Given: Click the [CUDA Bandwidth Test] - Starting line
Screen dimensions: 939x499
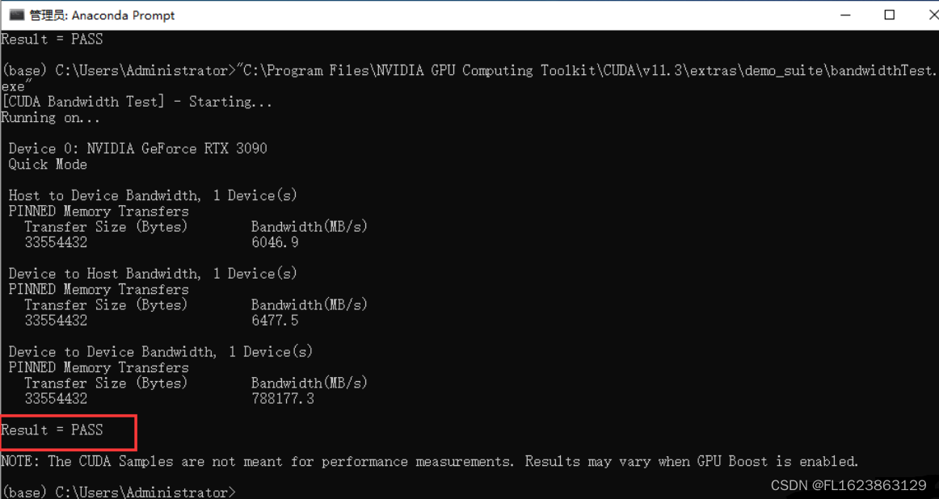Looking at the screenshot, I should click(x=137, y=102).
